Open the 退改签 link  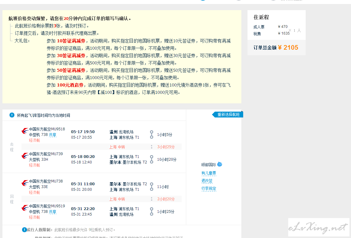click(207, 181)
